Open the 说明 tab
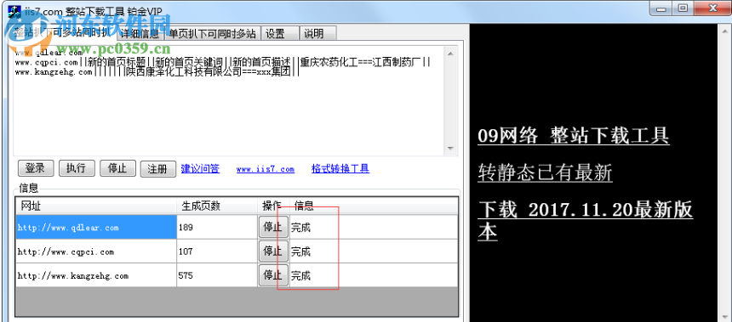The height and width of the screenshot is (322, 732). pos(317,33)
